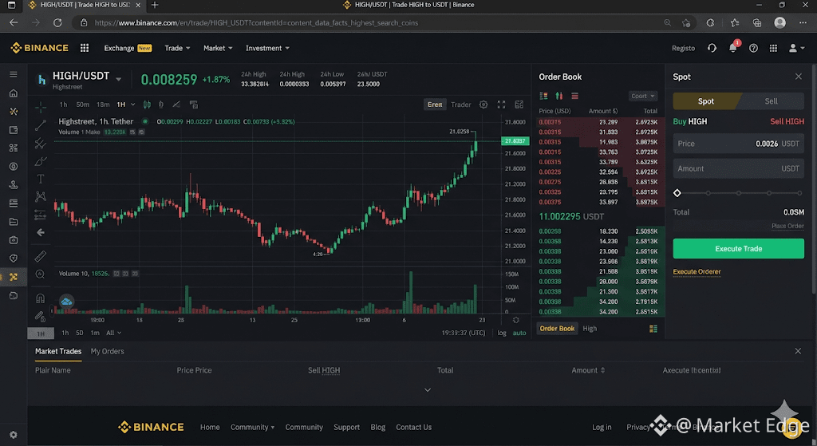Click the Execute Trade button
The width and height of the screenshot is (817, 446).
(738, 248)
